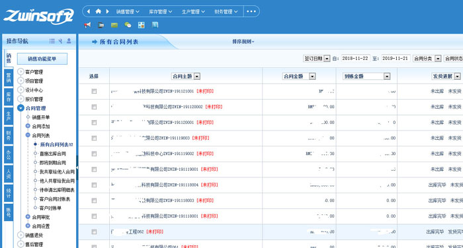Viewport: 463px width, 248px height.
Task: Check the row containing 工程062
Action: tap(94, 232)
